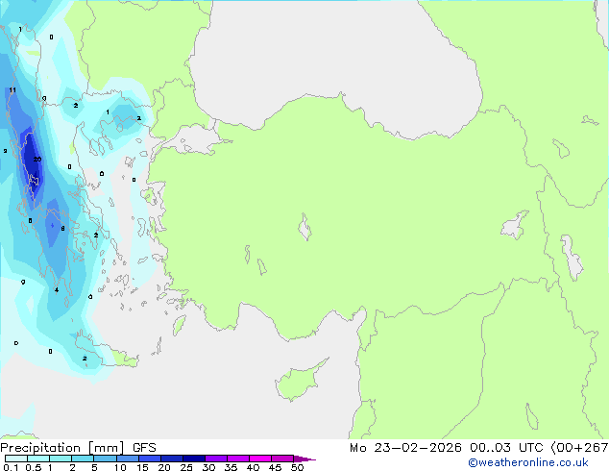609x471 pixels.
Task: Click the 11 mm value near top-left coast
Action: [12, 90]
